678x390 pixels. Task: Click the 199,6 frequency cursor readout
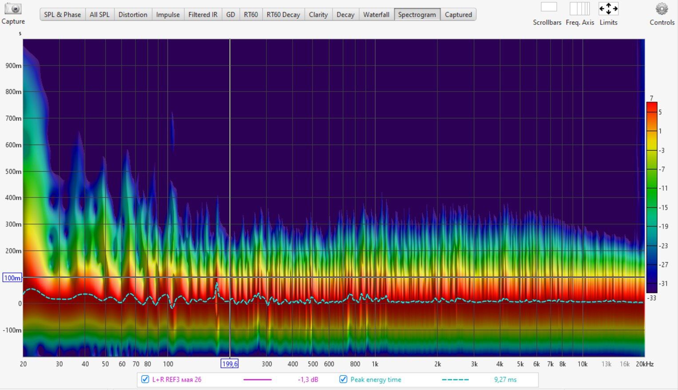click(230, 364)
